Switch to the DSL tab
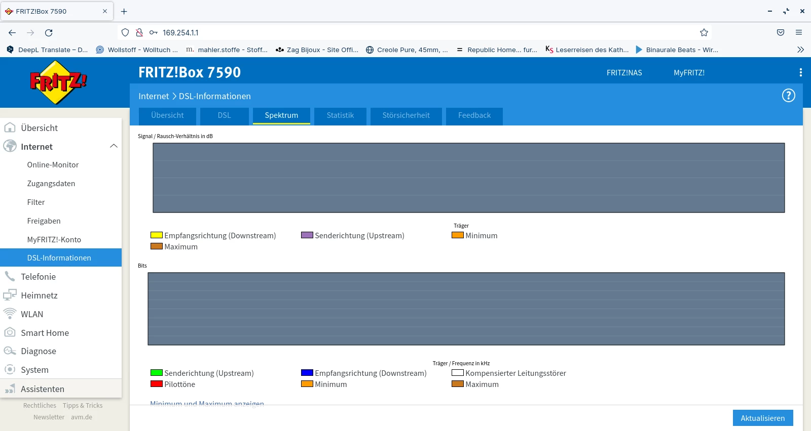This screenshot has width=811, height=431. coord(225,115)
